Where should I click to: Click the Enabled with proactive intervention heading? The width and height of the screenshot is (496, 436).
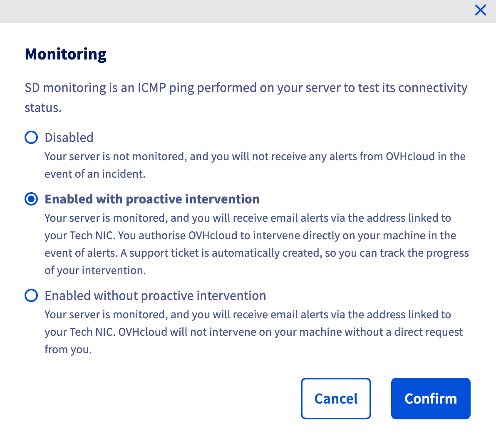(x=151, y=199)
